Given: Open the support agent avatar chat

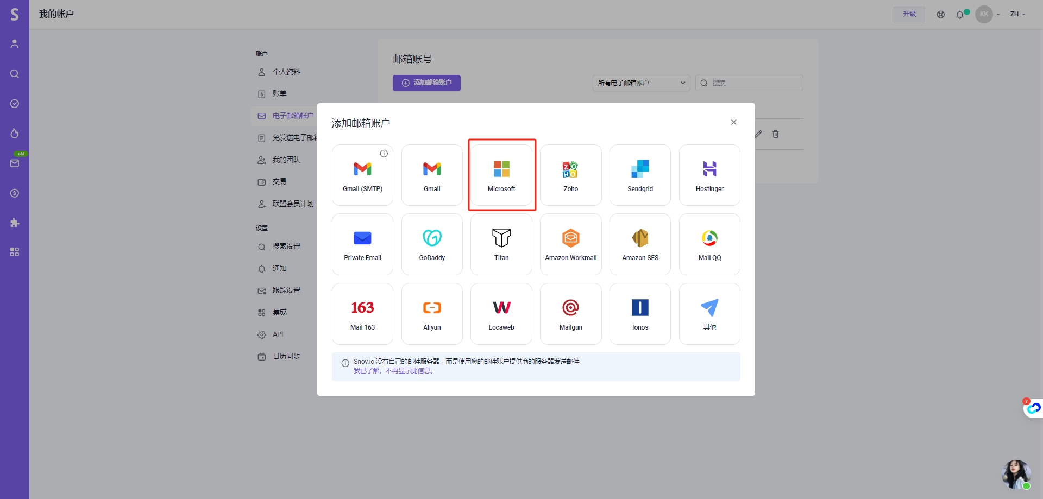Looking at the screenshot, I should tap(1016, 475).
